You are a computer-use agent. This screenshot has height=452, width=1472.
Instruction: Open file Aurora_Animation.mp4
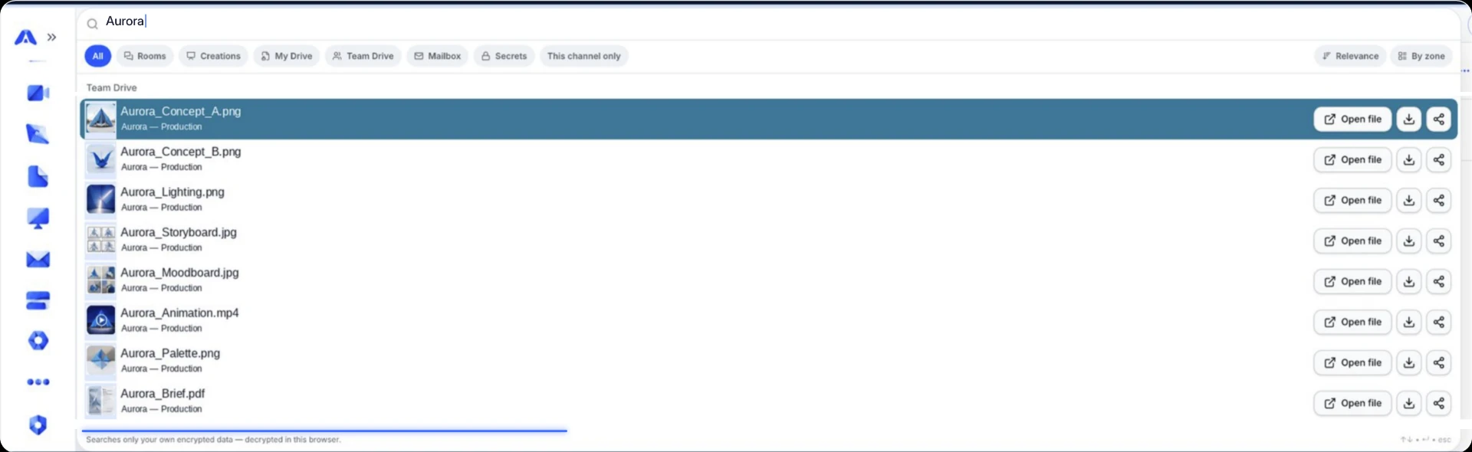[x=1352, y=322]
